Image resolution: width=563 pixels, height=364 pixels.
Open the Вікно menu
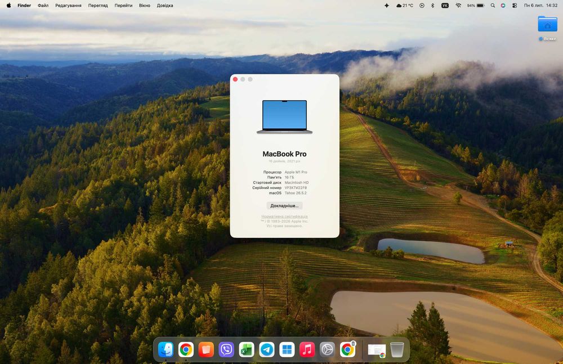coord(145,6)
